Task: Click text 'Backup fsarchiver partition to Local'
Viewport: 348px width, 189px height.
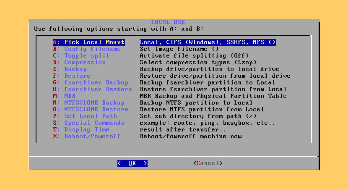Action: [208, 82]
